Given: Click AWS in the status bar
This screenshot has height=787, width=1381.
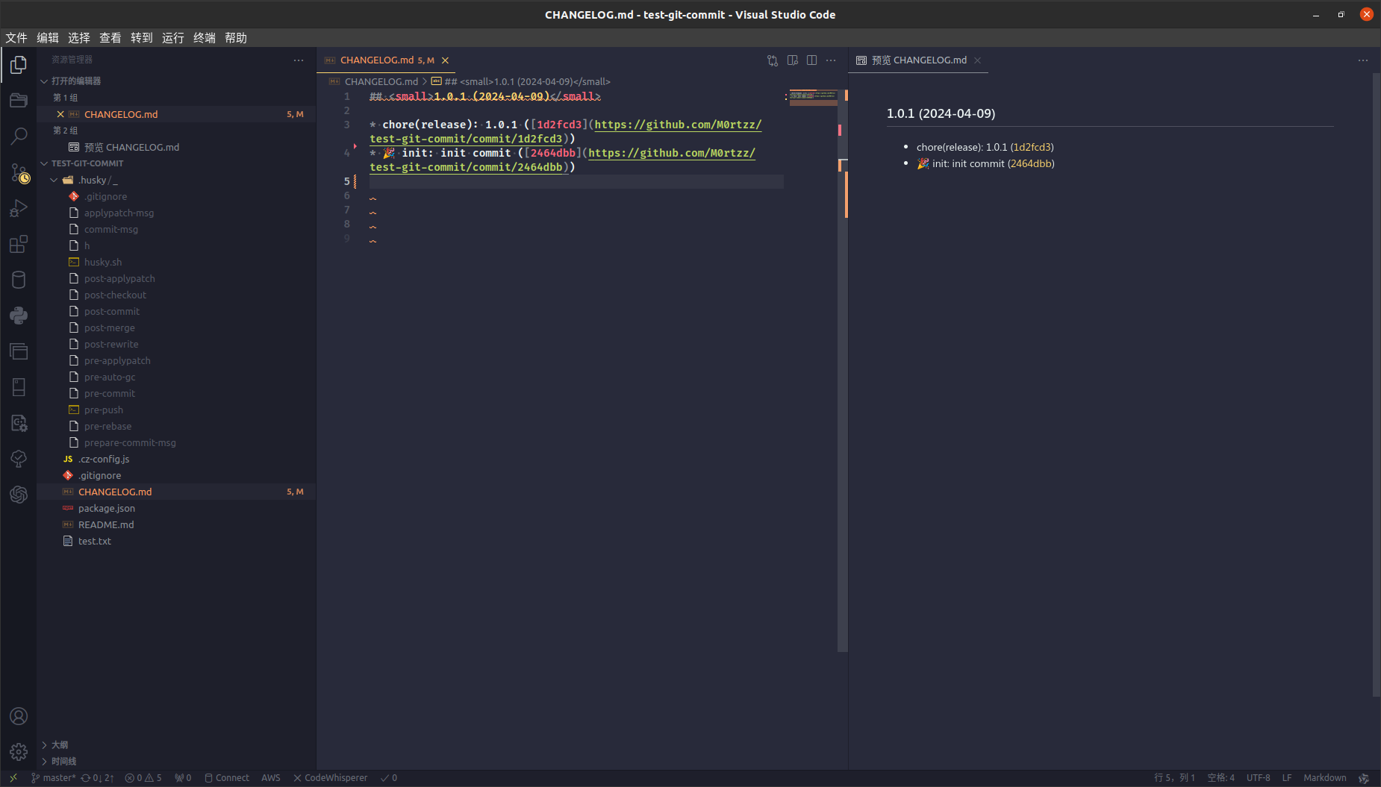Looking at the screenshot, I should [x=271, y=778].
